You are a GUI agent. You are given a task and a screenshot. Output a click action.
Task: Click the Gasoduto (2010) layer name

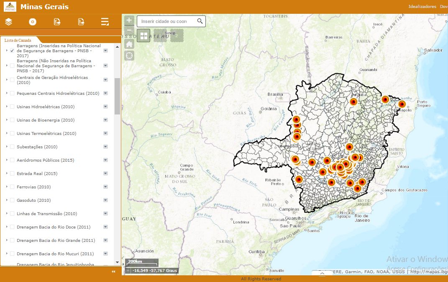(34, 201)
